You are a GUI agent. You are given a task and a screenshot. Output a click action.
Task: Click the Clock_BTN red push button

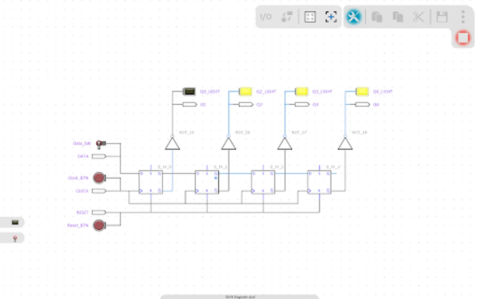click(x=99, y=178)
